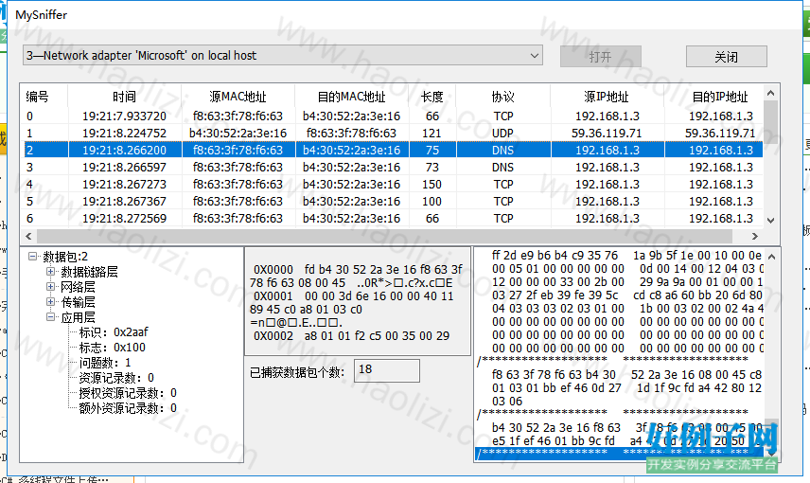Select TCP packet with length 100
This screenshot has height=483, width=810.
coord(392,201)
